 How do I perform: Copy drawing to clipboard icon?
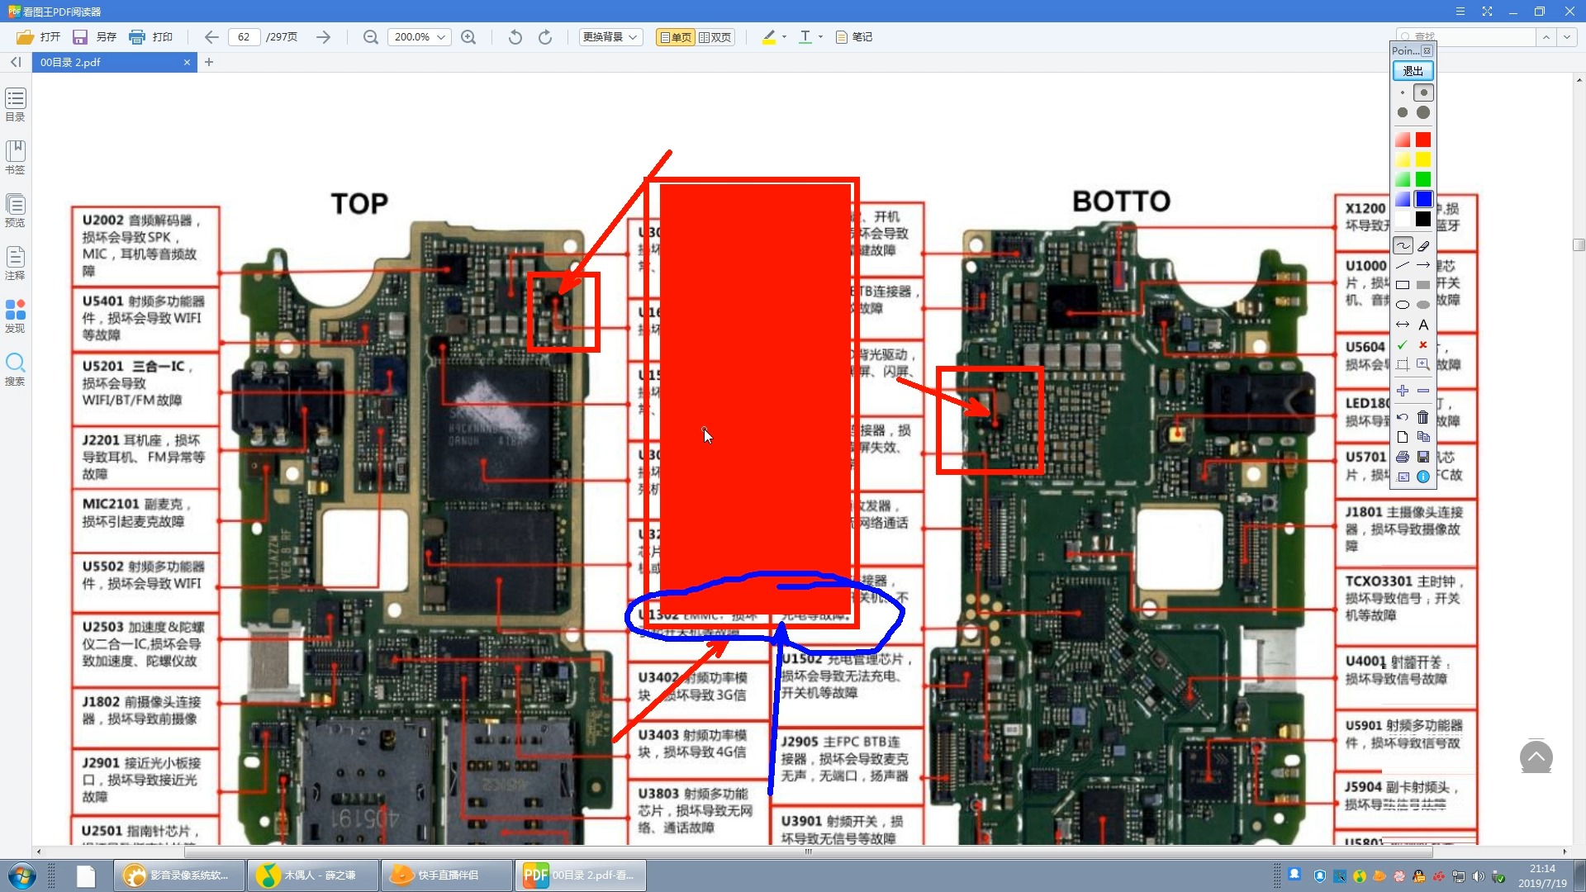pos(1423,437)
